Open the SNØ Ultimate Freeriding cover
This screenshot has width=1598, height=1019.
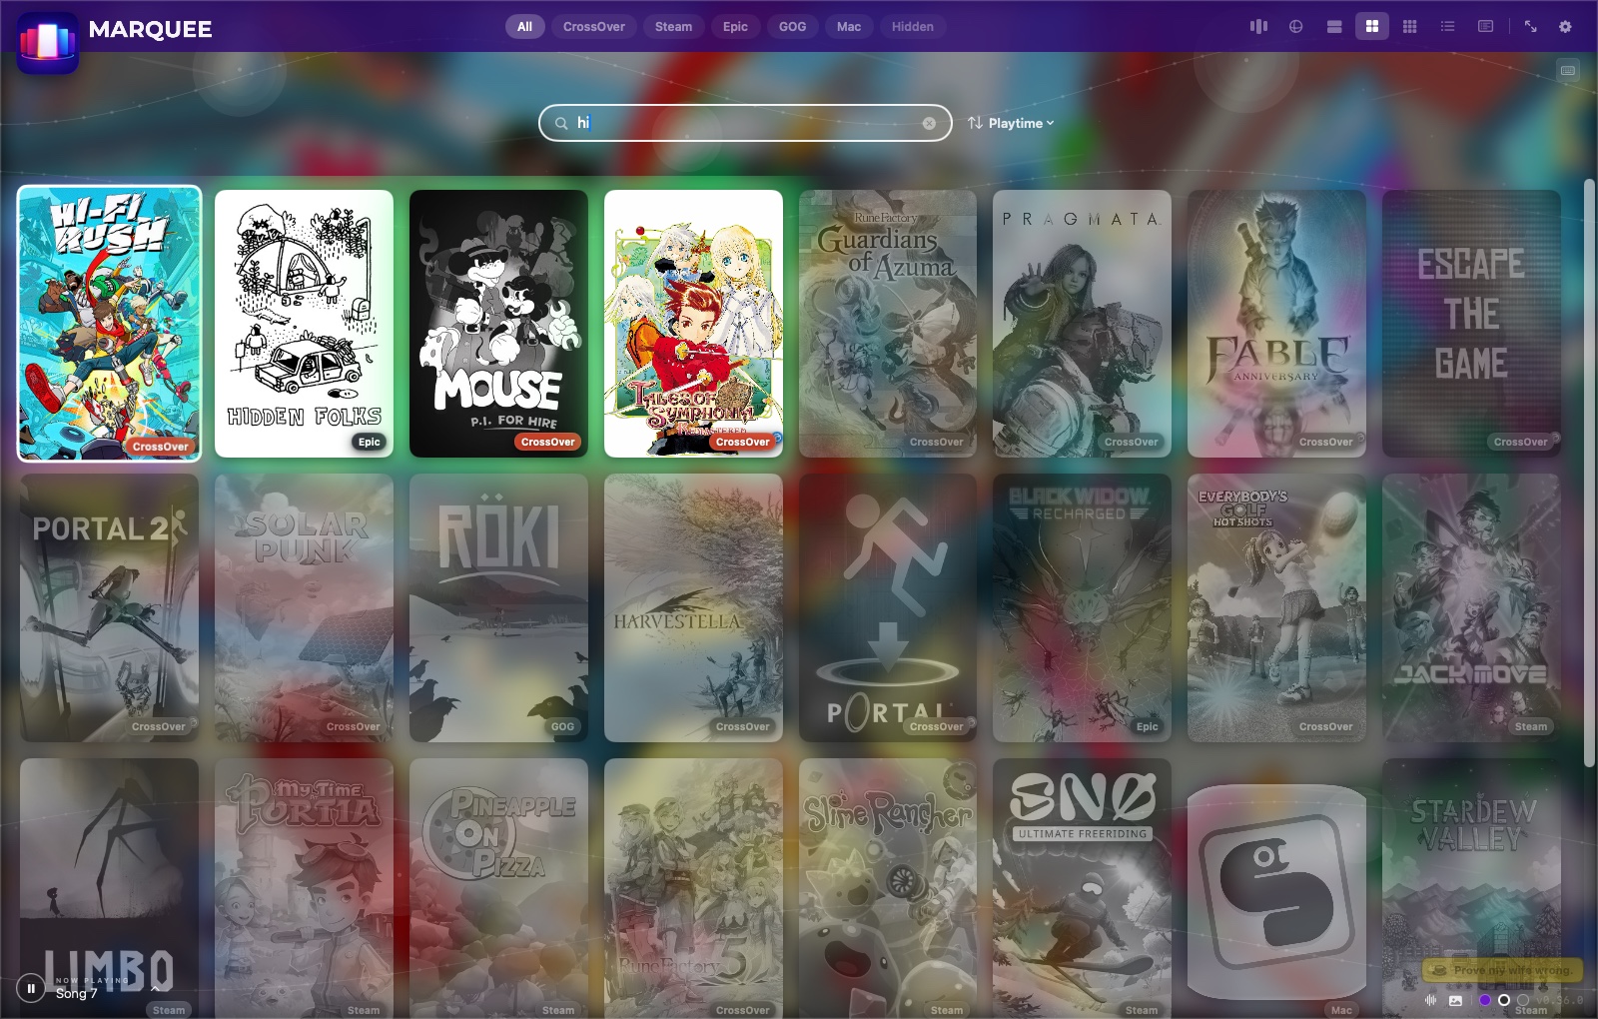pyautogui.click(x=1082, y=888)
